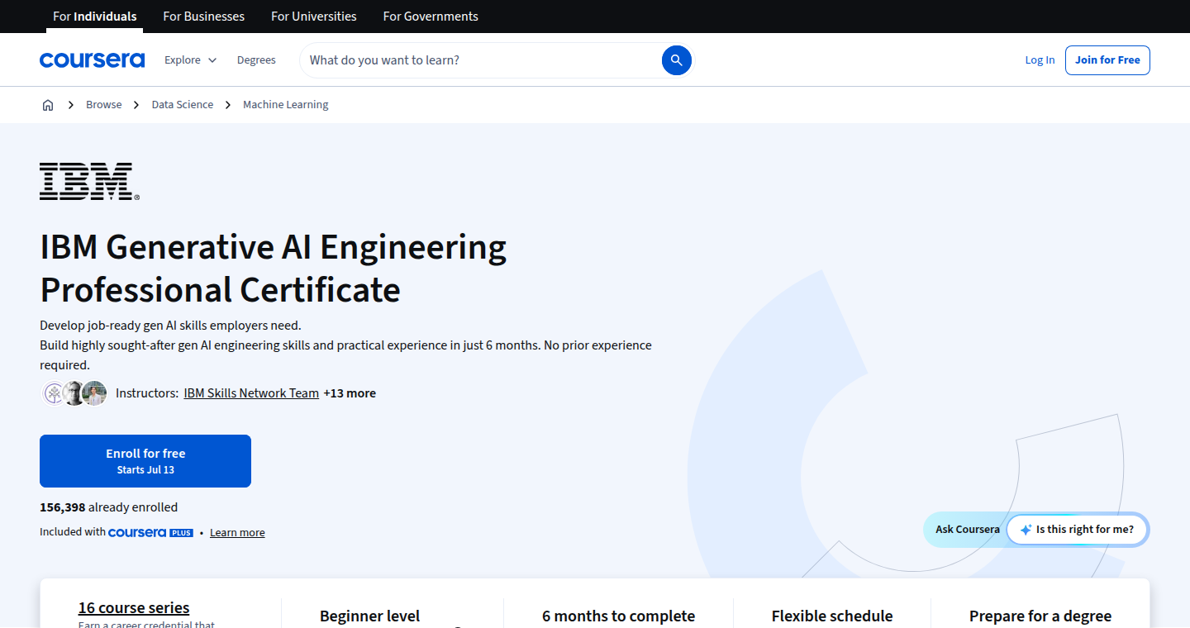The image size is (1190, 628).
Task: Switch to the For Individuals tab
Action: tap(95, 17)
